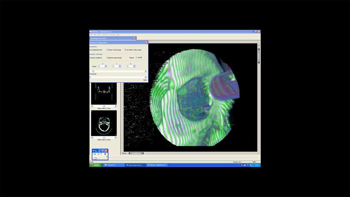Click the vertical slider right of viewport

259,56
